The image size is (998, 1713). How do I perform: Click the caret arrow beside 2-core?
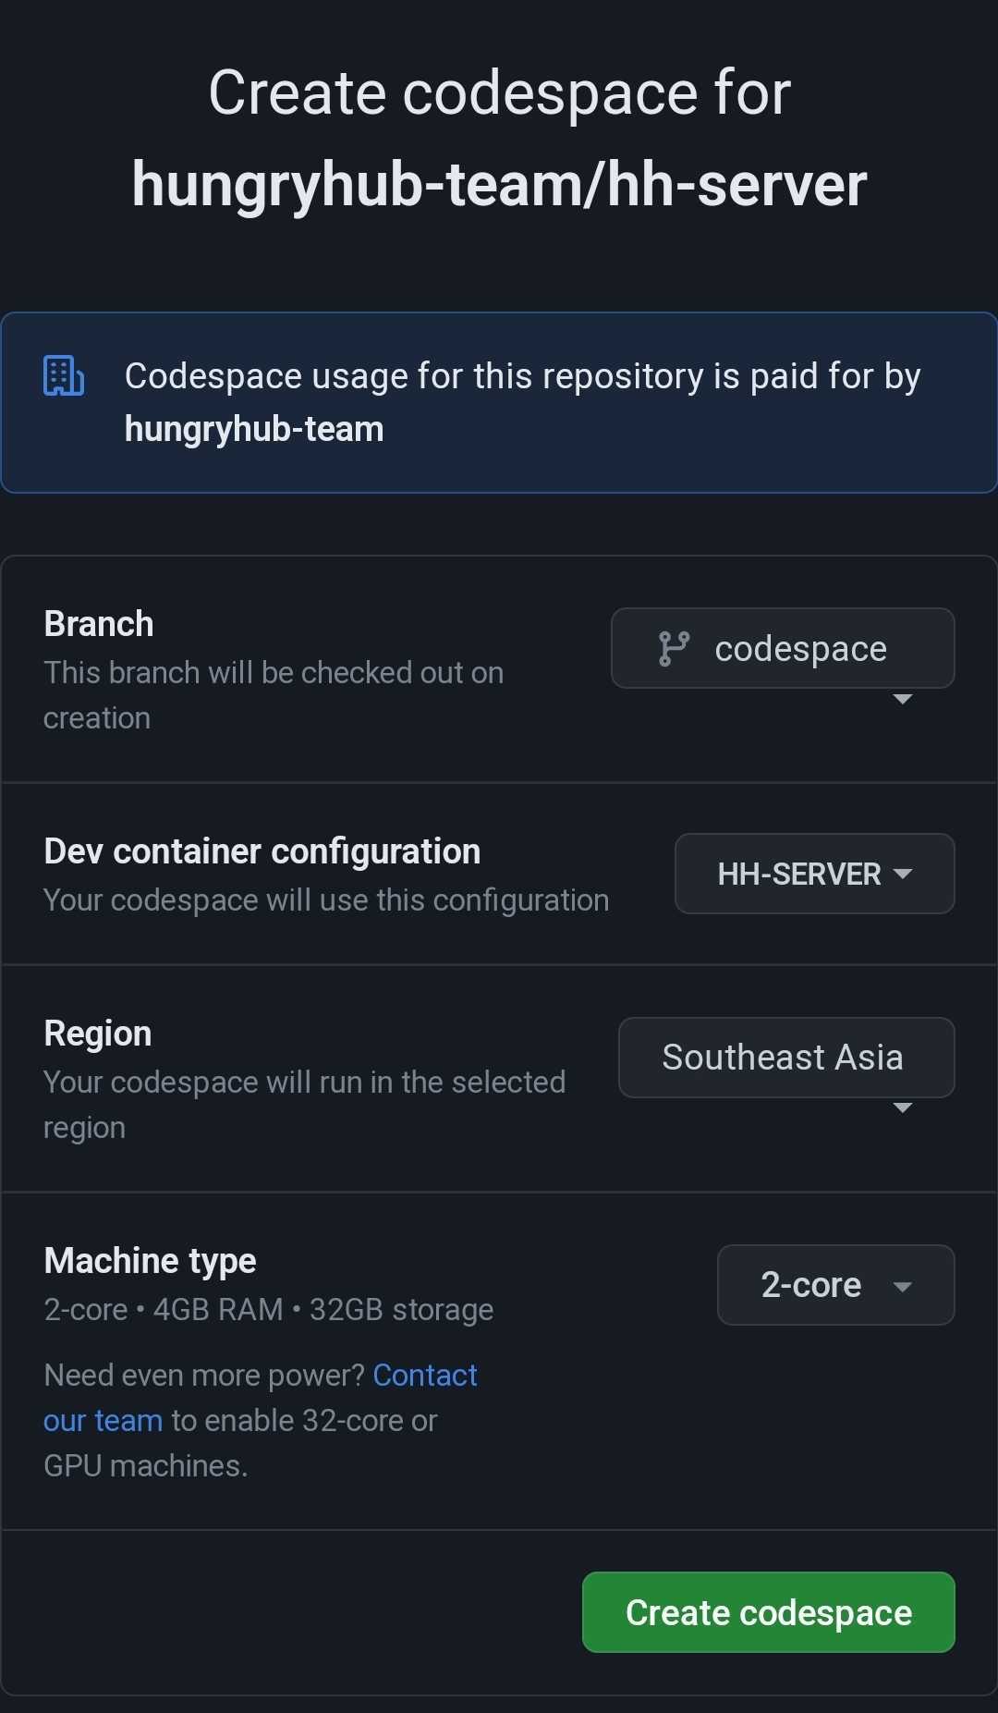pyautogui.click(x=903, y=1286)
